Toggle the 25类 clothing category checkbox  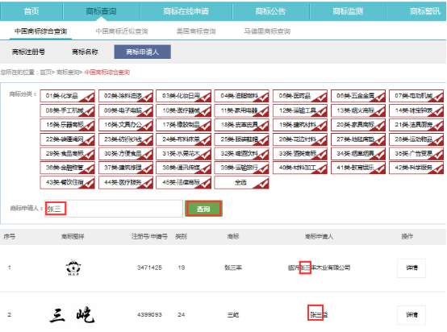click(241, 139)
